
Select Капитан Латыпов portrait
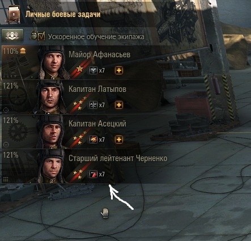[50, 97]
